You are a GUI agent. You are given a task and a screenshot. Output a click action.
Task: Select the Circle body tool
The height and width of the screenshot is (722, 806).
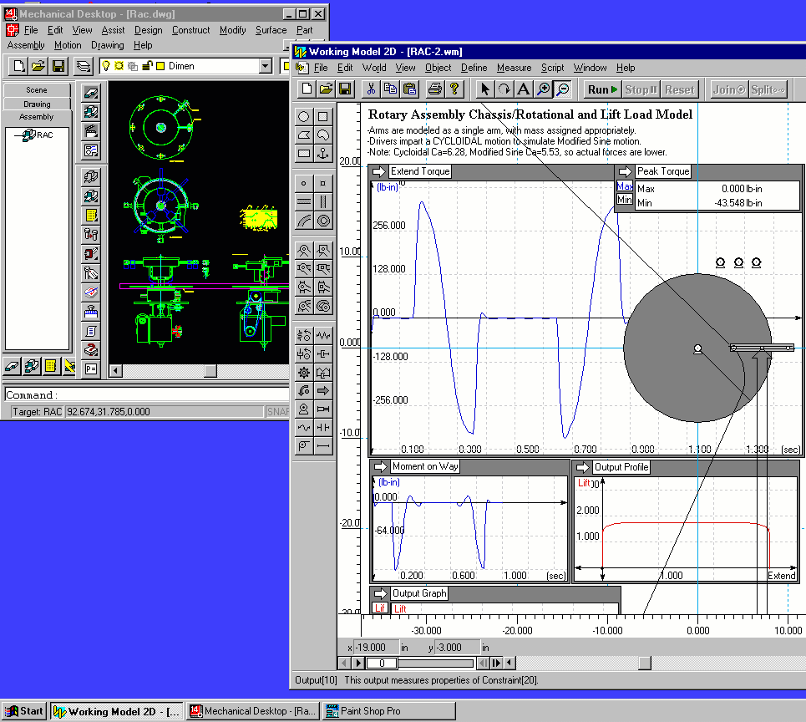[304, 117]
